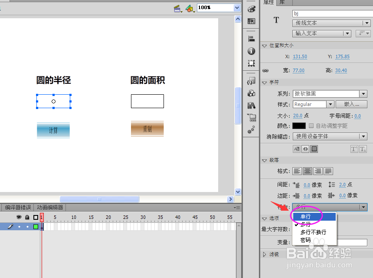Select the center align paragraph icon
This screenshot has width=373, height=278.
coord(308,171)
